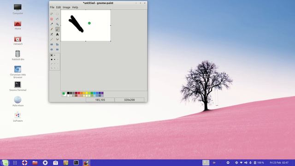The height and width of the screenshot is (166, 295).
Task: Open the Home folder desktop icon
Action: [x=18, y=24]
